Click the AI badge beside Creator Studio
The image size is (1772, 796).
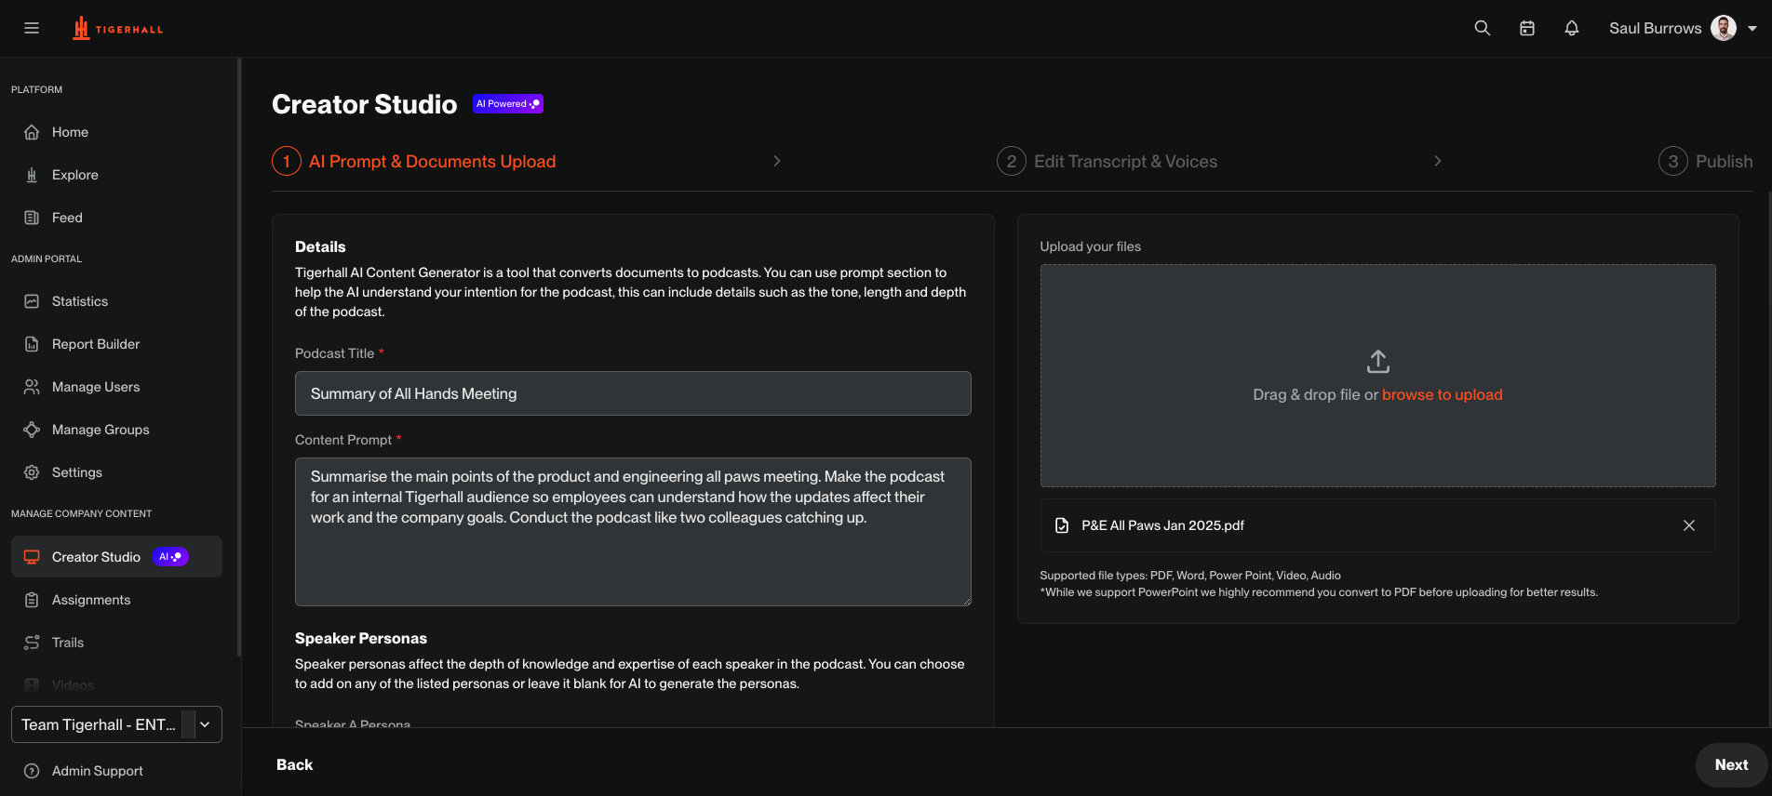[x=170, y=557]
